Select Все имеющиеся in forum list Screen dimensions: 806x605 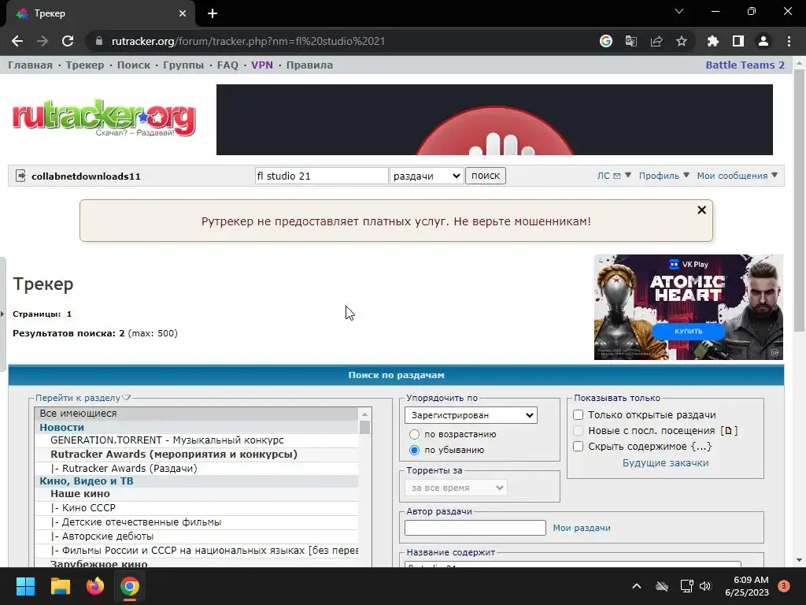point(196,414)
